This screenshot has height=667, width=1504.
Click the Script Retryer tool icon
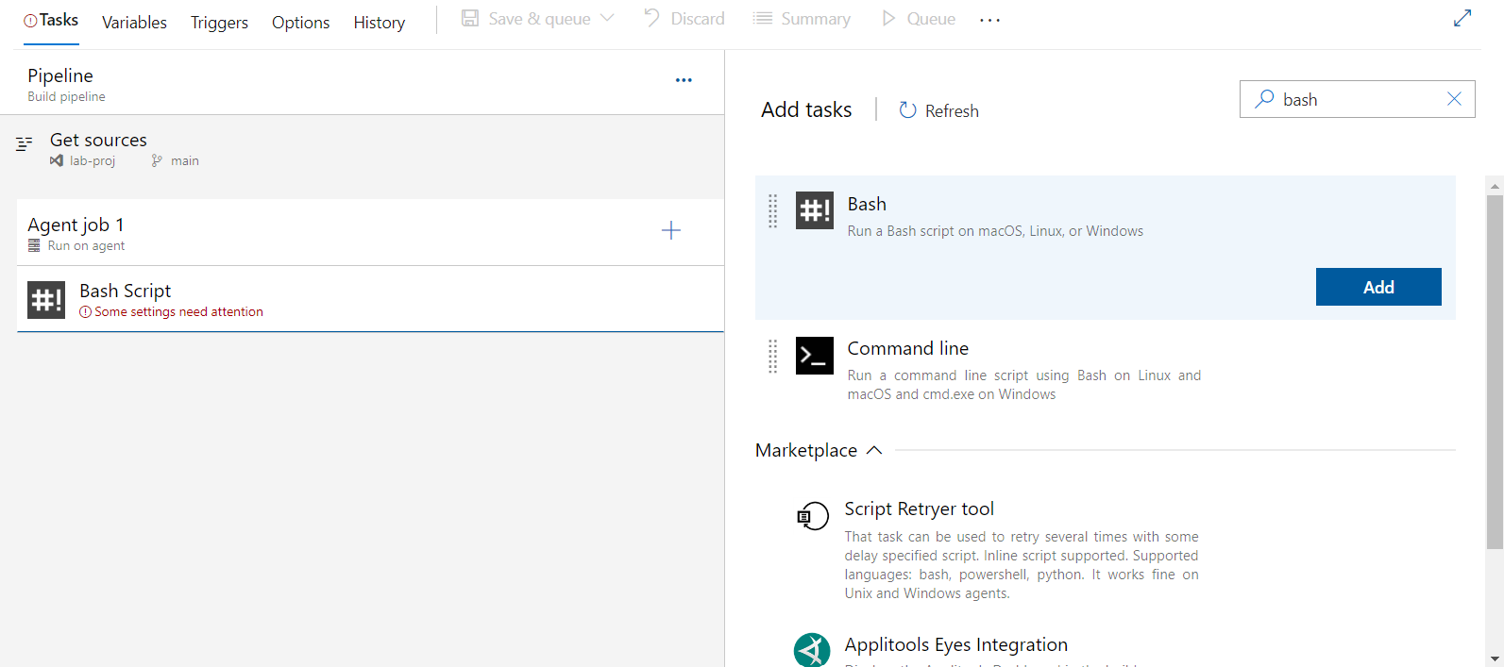pyautogui.click(x=812, y=516)
